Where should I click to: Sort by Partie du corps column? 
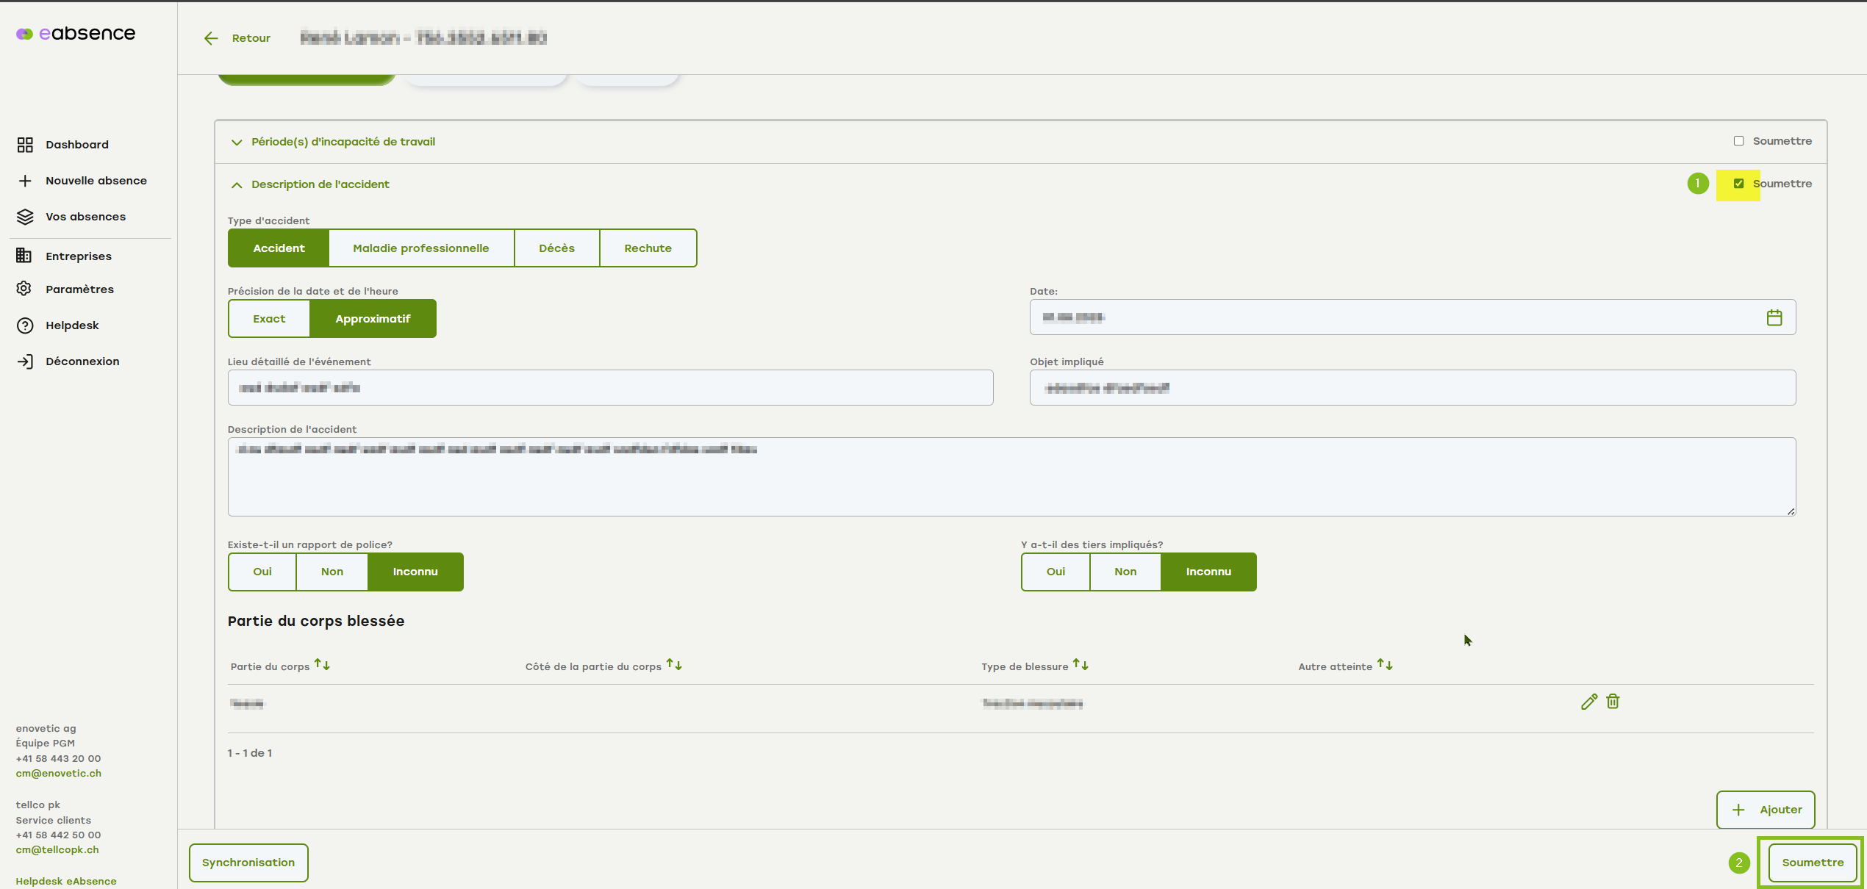(322, 665)
